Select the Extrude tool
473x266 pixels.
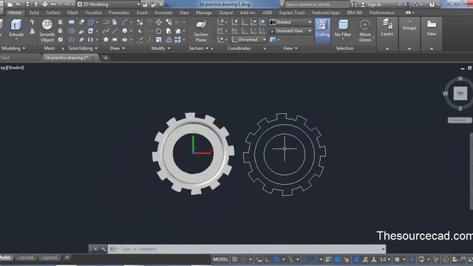click(16, 28)
